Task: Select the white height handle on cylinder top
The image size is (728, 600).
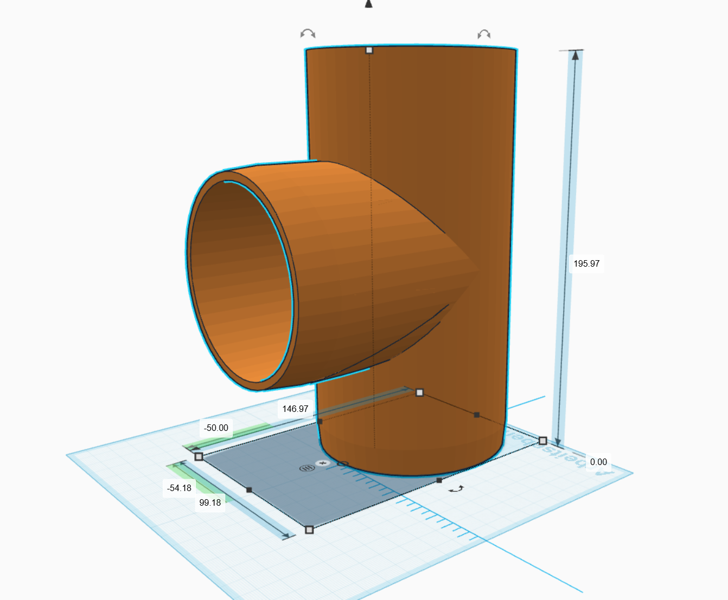Action: (369, 50)
